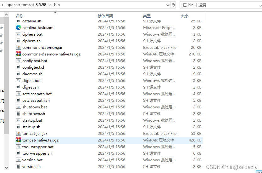Click the ciphers.sh file icon
Viewport: 262px width, 173px height.
click(x=18, y=41)
